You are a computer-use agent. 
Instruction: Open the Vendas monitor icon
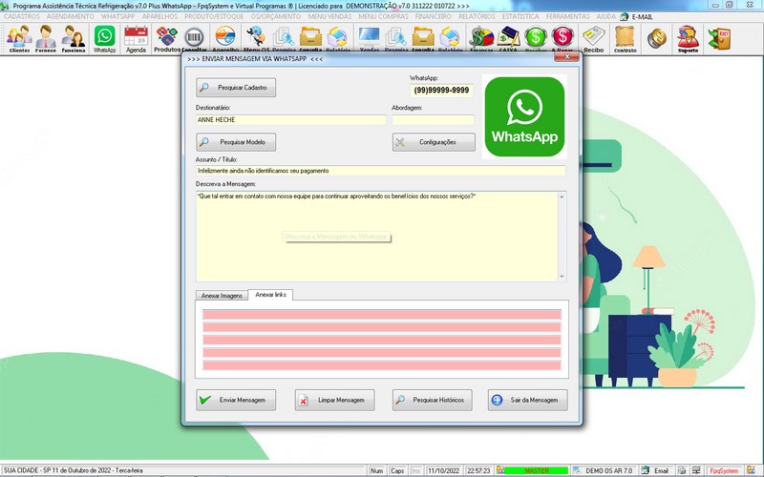(x=369, y=38)
